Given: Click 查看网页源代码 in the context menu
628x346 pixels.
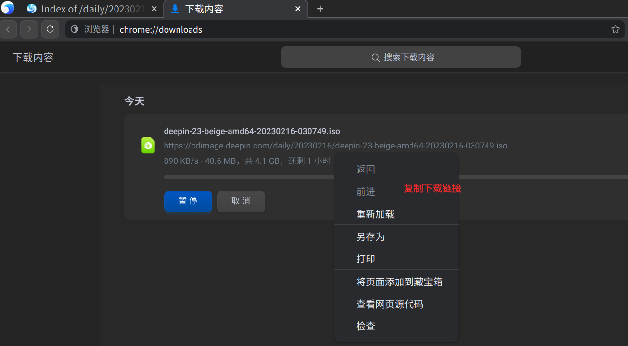Looking at the screenshot, I should coord(390,304).
